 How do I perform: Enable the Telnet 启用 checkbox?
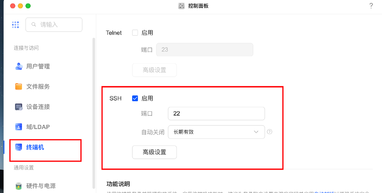[135, 33]
